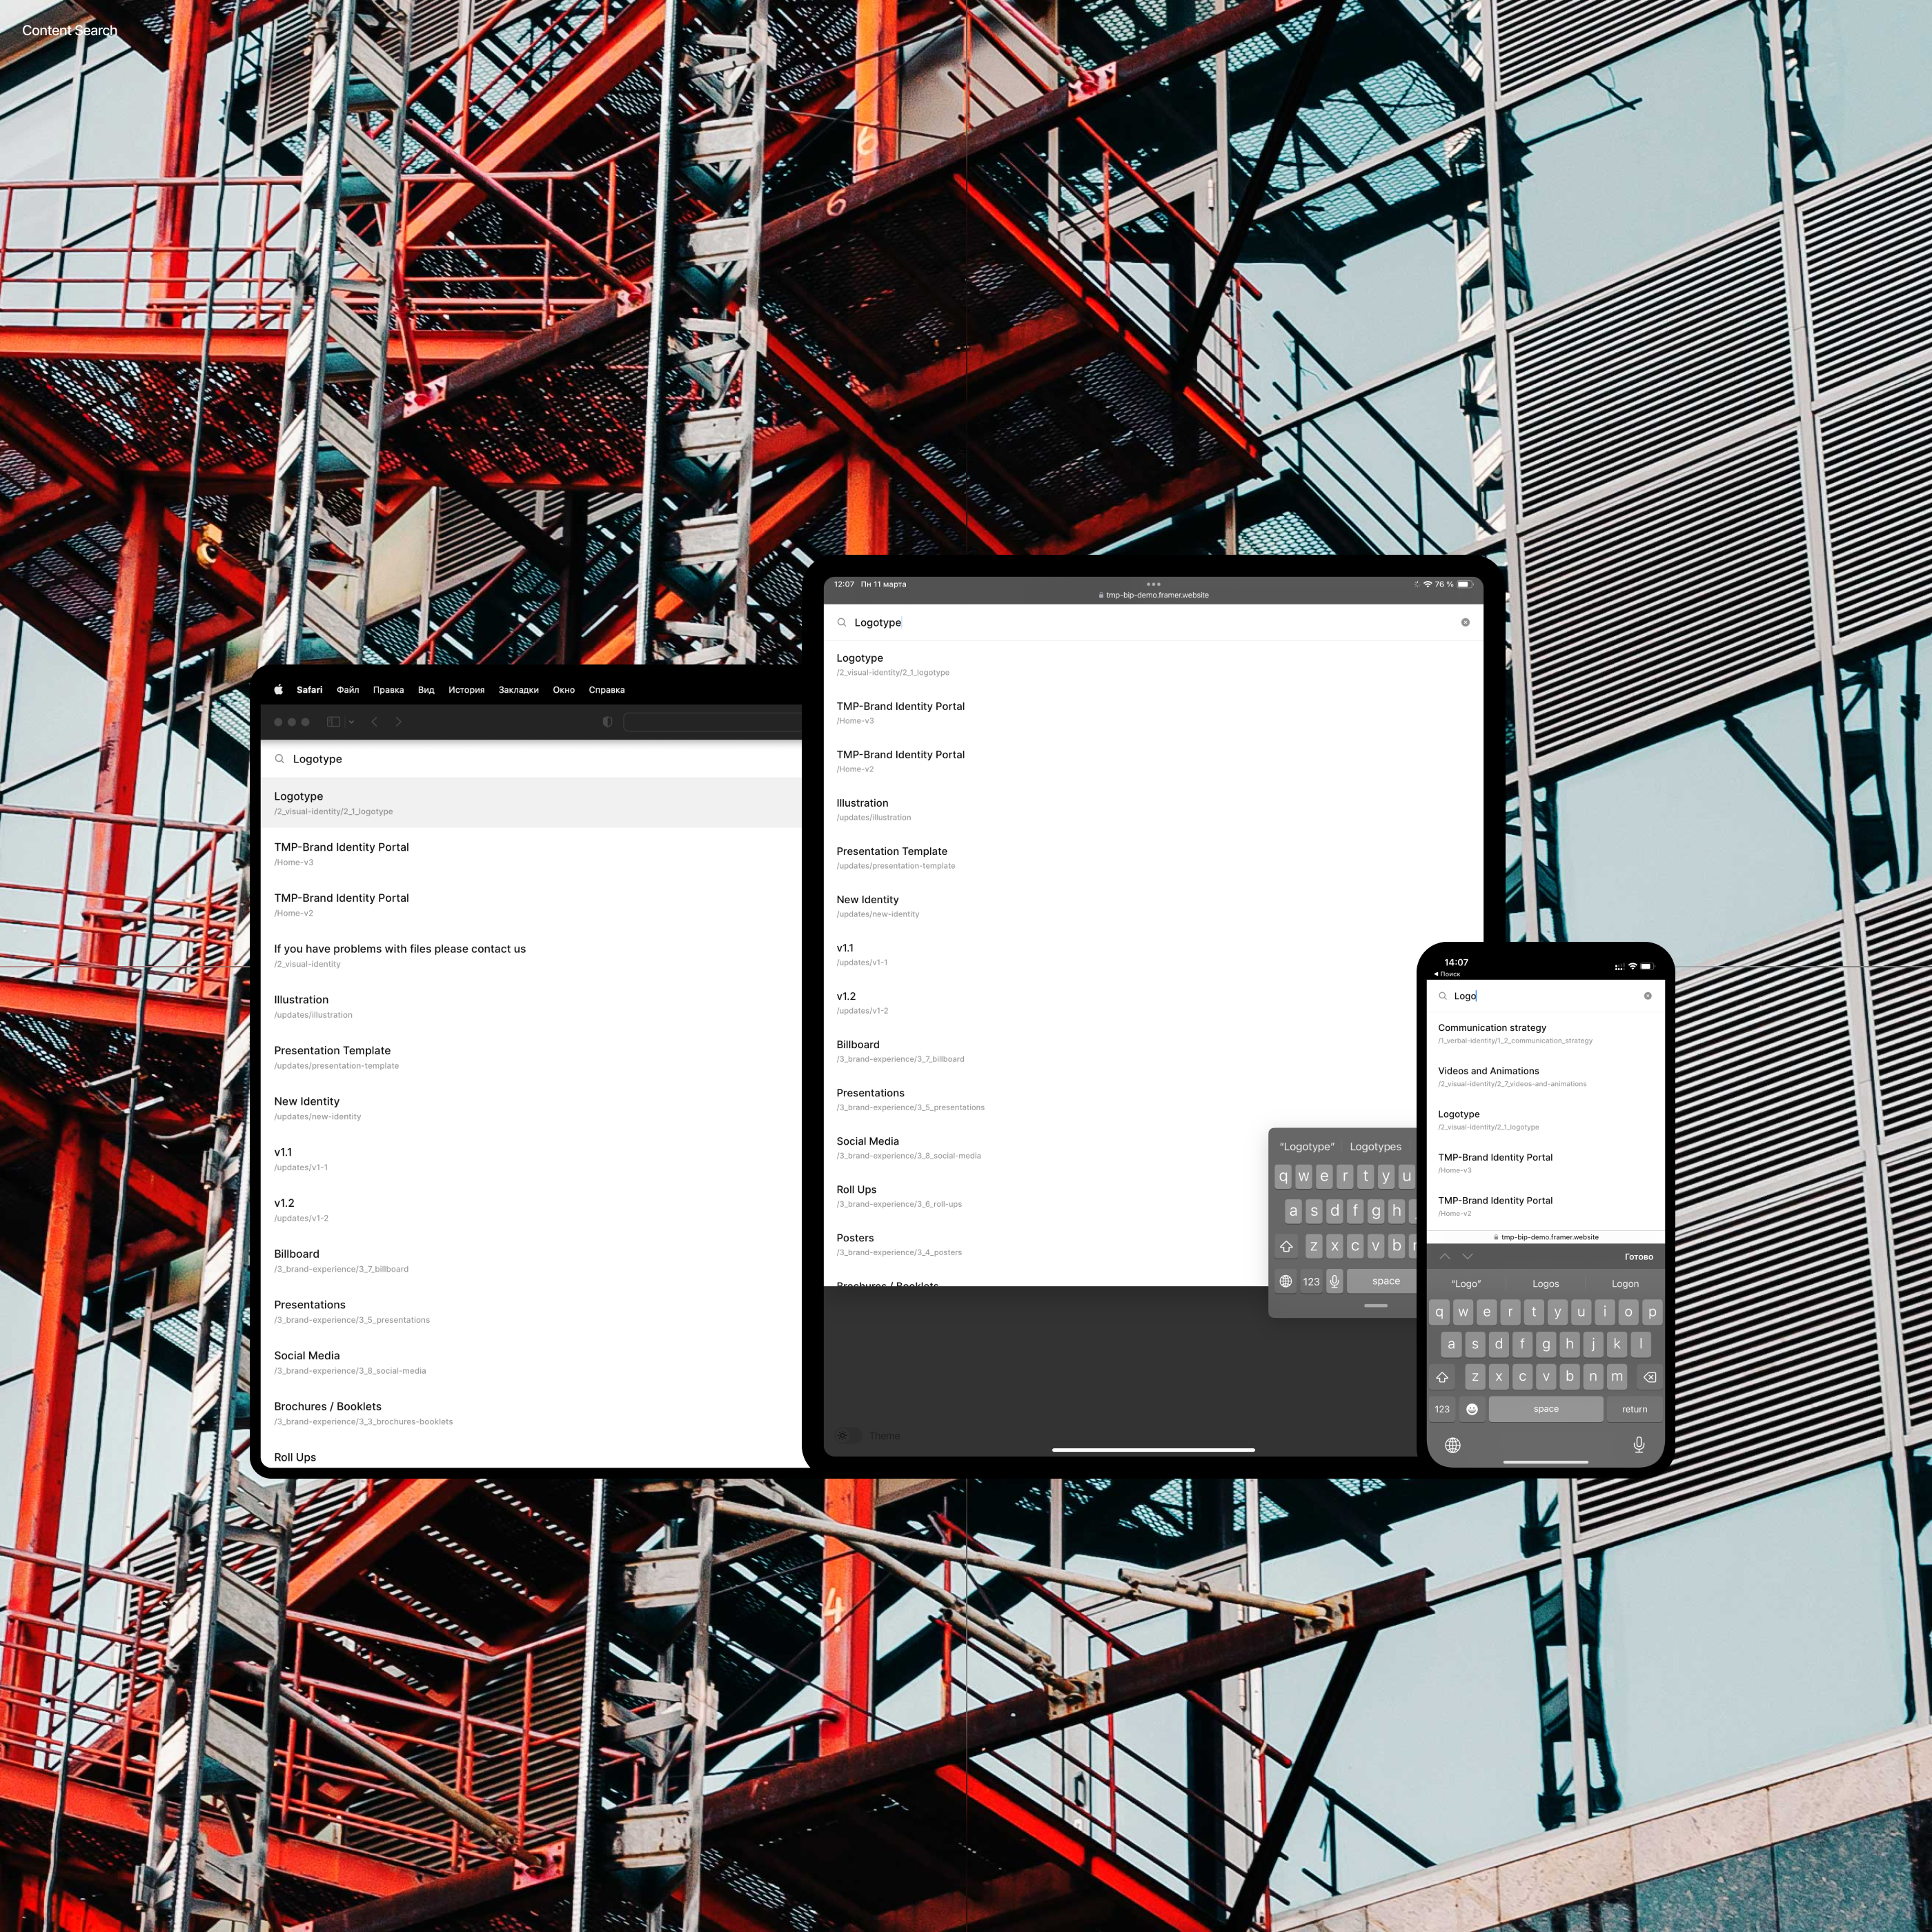Tap the previous field up chevron

click(1445, 1256)
